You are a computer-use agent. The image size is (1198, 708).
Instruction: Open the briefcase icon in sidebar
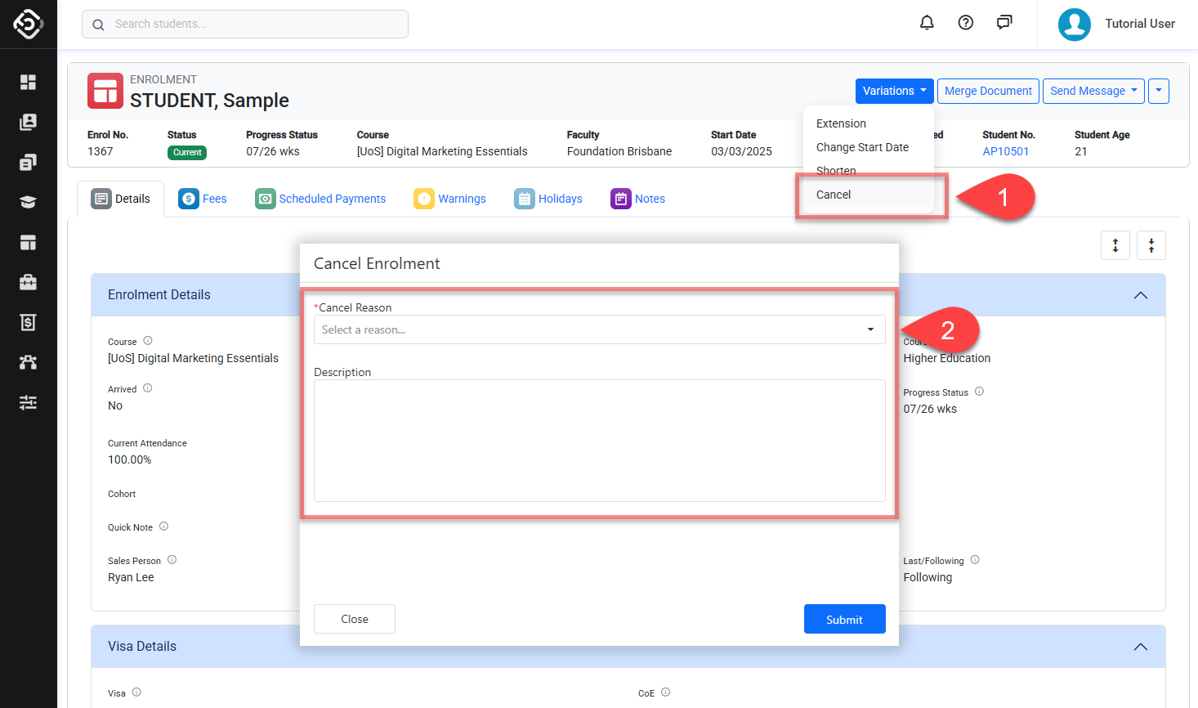(28, 282)
